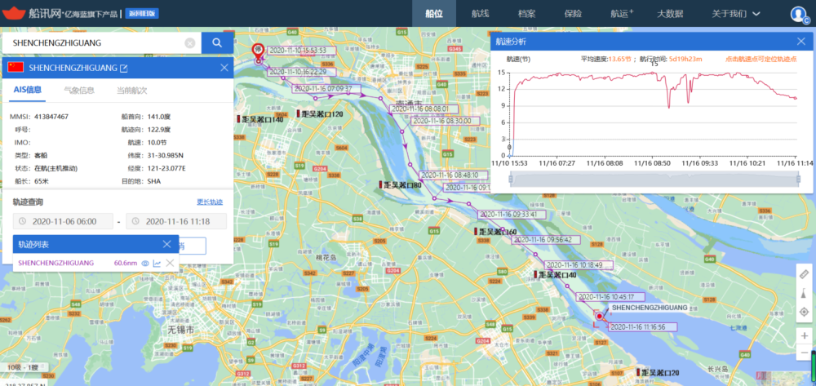This screenshot has width=816, height=386.
Task: Clear the ship name search field
Action: tap(190, 43)
